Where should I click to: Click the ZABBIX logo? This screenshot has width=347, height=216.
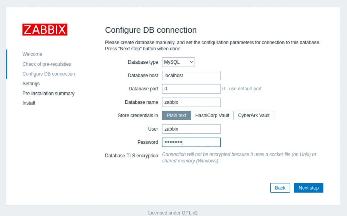pyautogui.click(x=45, y=29)
